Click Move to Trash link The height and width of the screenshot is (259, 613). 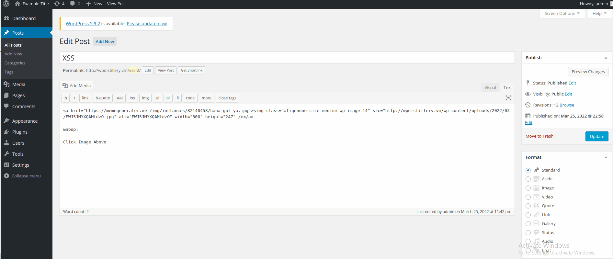[539, 136]
